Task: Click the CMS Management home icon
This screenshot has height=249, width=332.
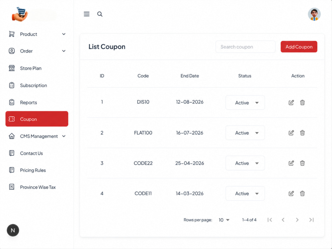Action: pyautogui.click(x=12, y=136)
